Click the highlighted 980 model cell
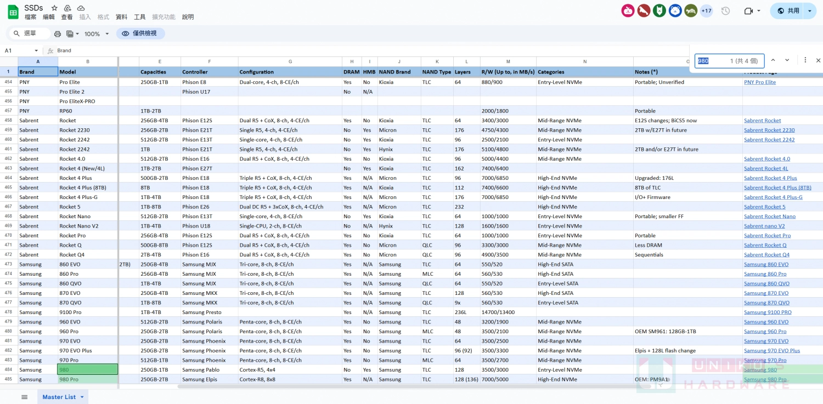 (88, 369)
